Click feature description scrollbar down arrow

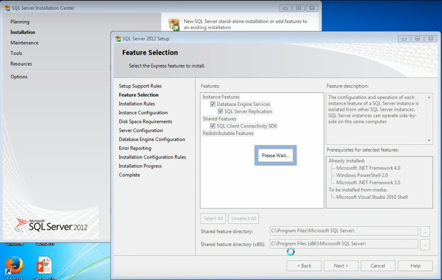tap(429, 140)
